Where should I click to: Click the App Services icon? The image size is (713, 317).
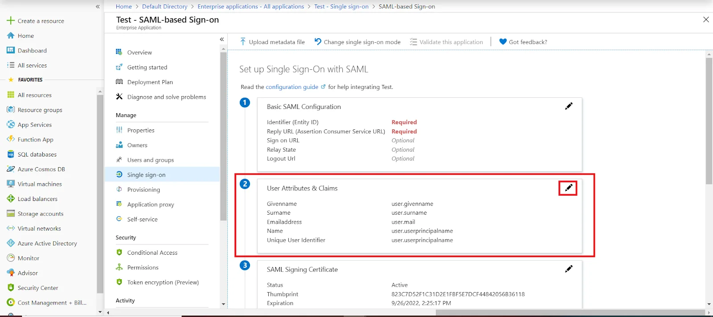11,124
